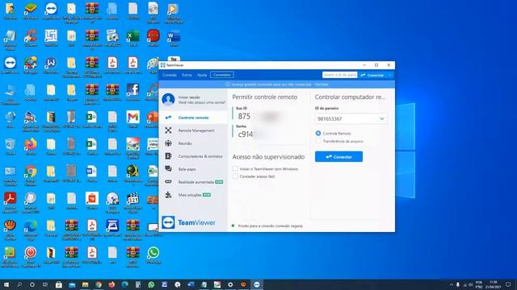Open the red Adobe Acrobat desktop icon

(10, 198)
